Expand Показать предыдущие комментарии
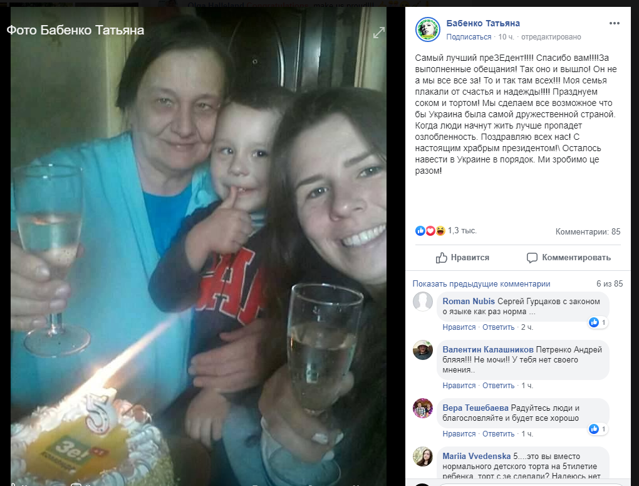 [481, 283]
